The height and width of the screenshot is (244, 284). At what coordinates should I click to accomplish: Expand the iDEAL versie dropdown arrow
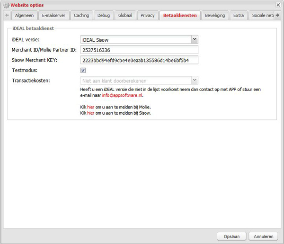(195, 39)
